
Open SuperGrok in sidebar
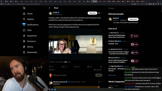[x=30, y=36]
